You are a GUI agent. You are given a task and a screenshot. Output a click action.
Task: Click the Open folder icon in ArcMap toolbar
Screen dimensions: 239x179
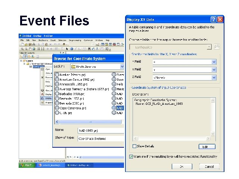pyautogui.click(x=26, y=44)
